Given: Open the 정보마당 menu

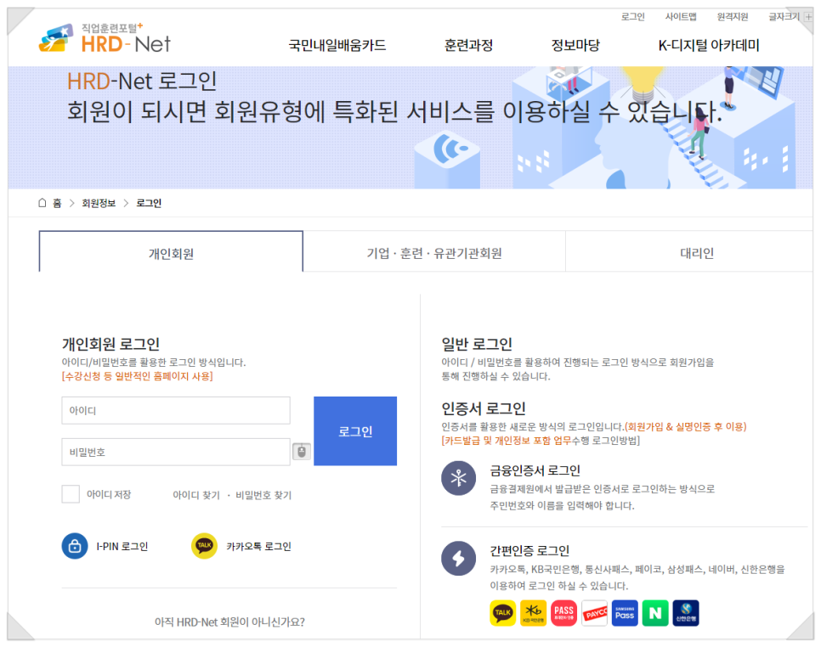Looking at the screenshot, I should [575, 46].
